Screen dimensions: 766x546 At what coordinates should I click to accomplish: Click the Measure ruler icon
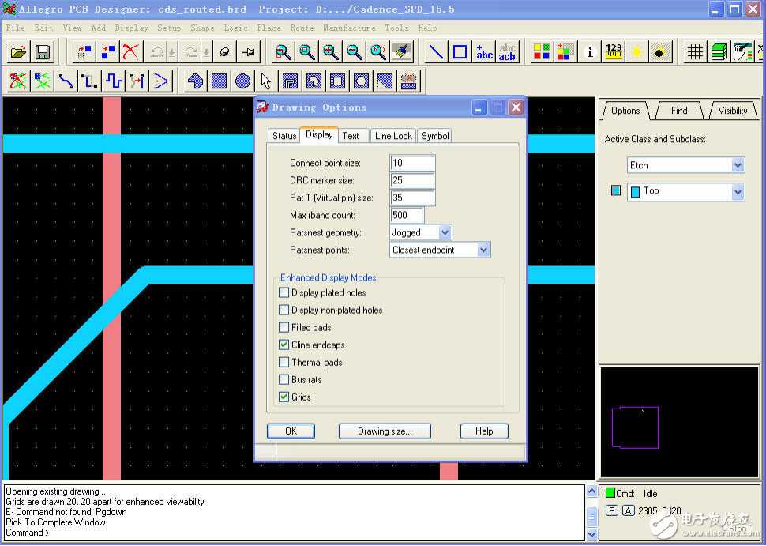[614, 52]
